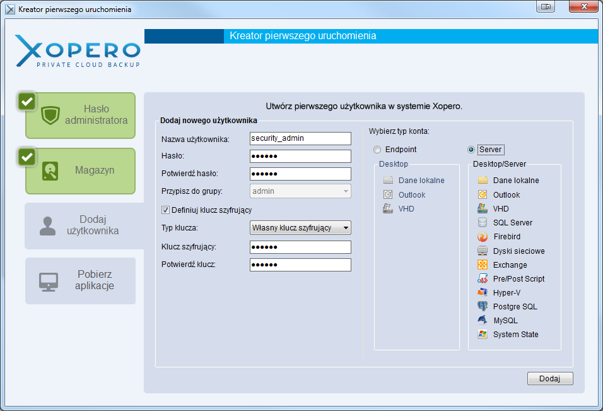603x411 pixels.
Task: Click the Xopero logo
Action: point(78,51)
